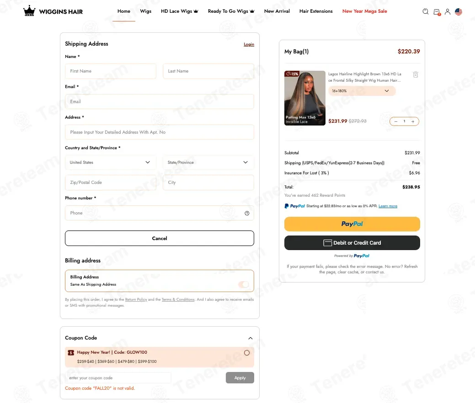Focus the Phone field

point(160,213)
